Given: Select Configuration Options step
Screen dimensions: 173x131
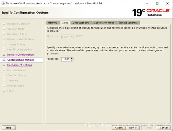Looking at the screenshot, I should pos(21,60).
